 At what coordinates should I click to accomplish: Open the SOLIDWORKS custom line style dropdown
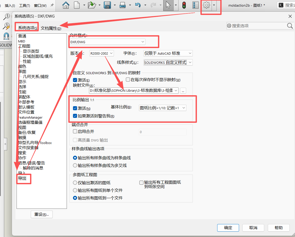click(x=168, y=62)
